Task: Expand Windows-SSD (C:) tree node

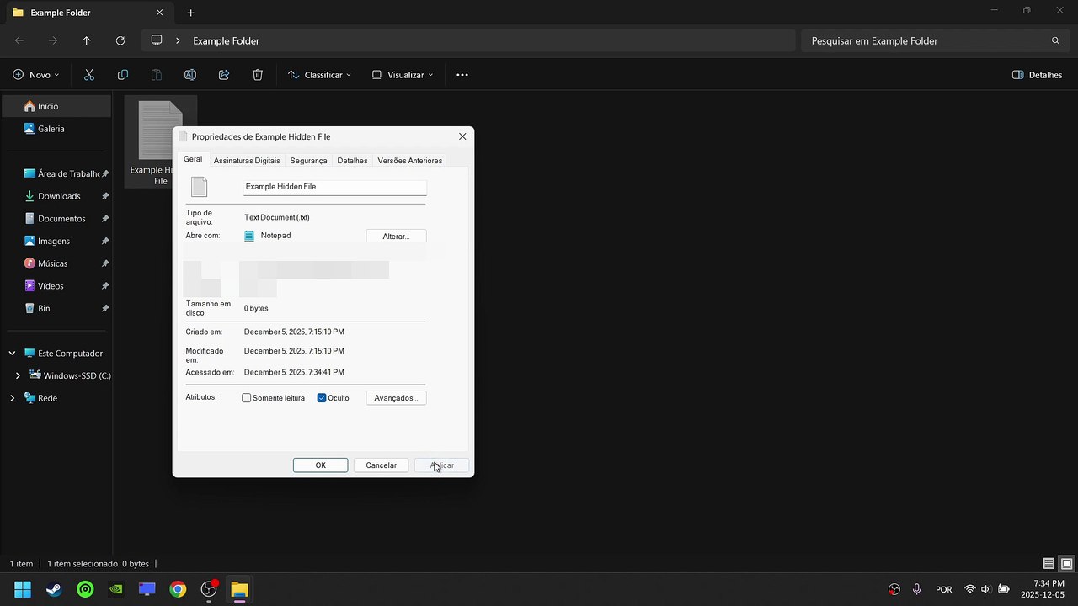Action: point(18,376)
